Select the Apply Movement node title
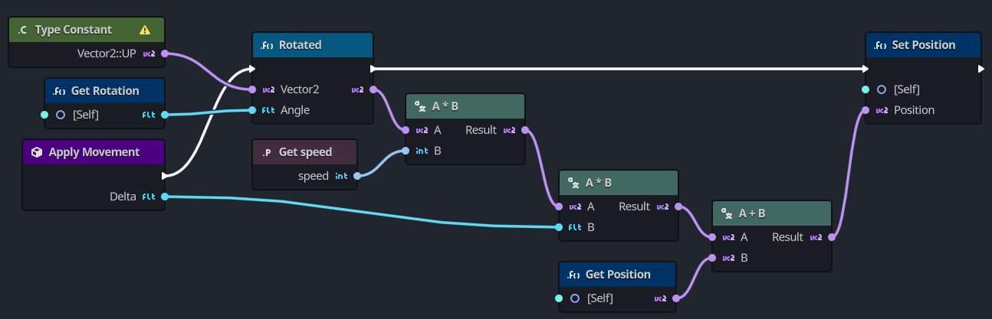This screenshot has height=319, width=992. [x=94, y=152]
